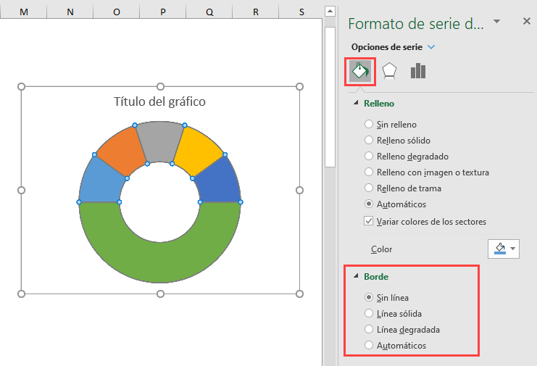Viewport: 537px width, 366px height.
Task: Collapse the Relleno section
Action: (356, 103)
